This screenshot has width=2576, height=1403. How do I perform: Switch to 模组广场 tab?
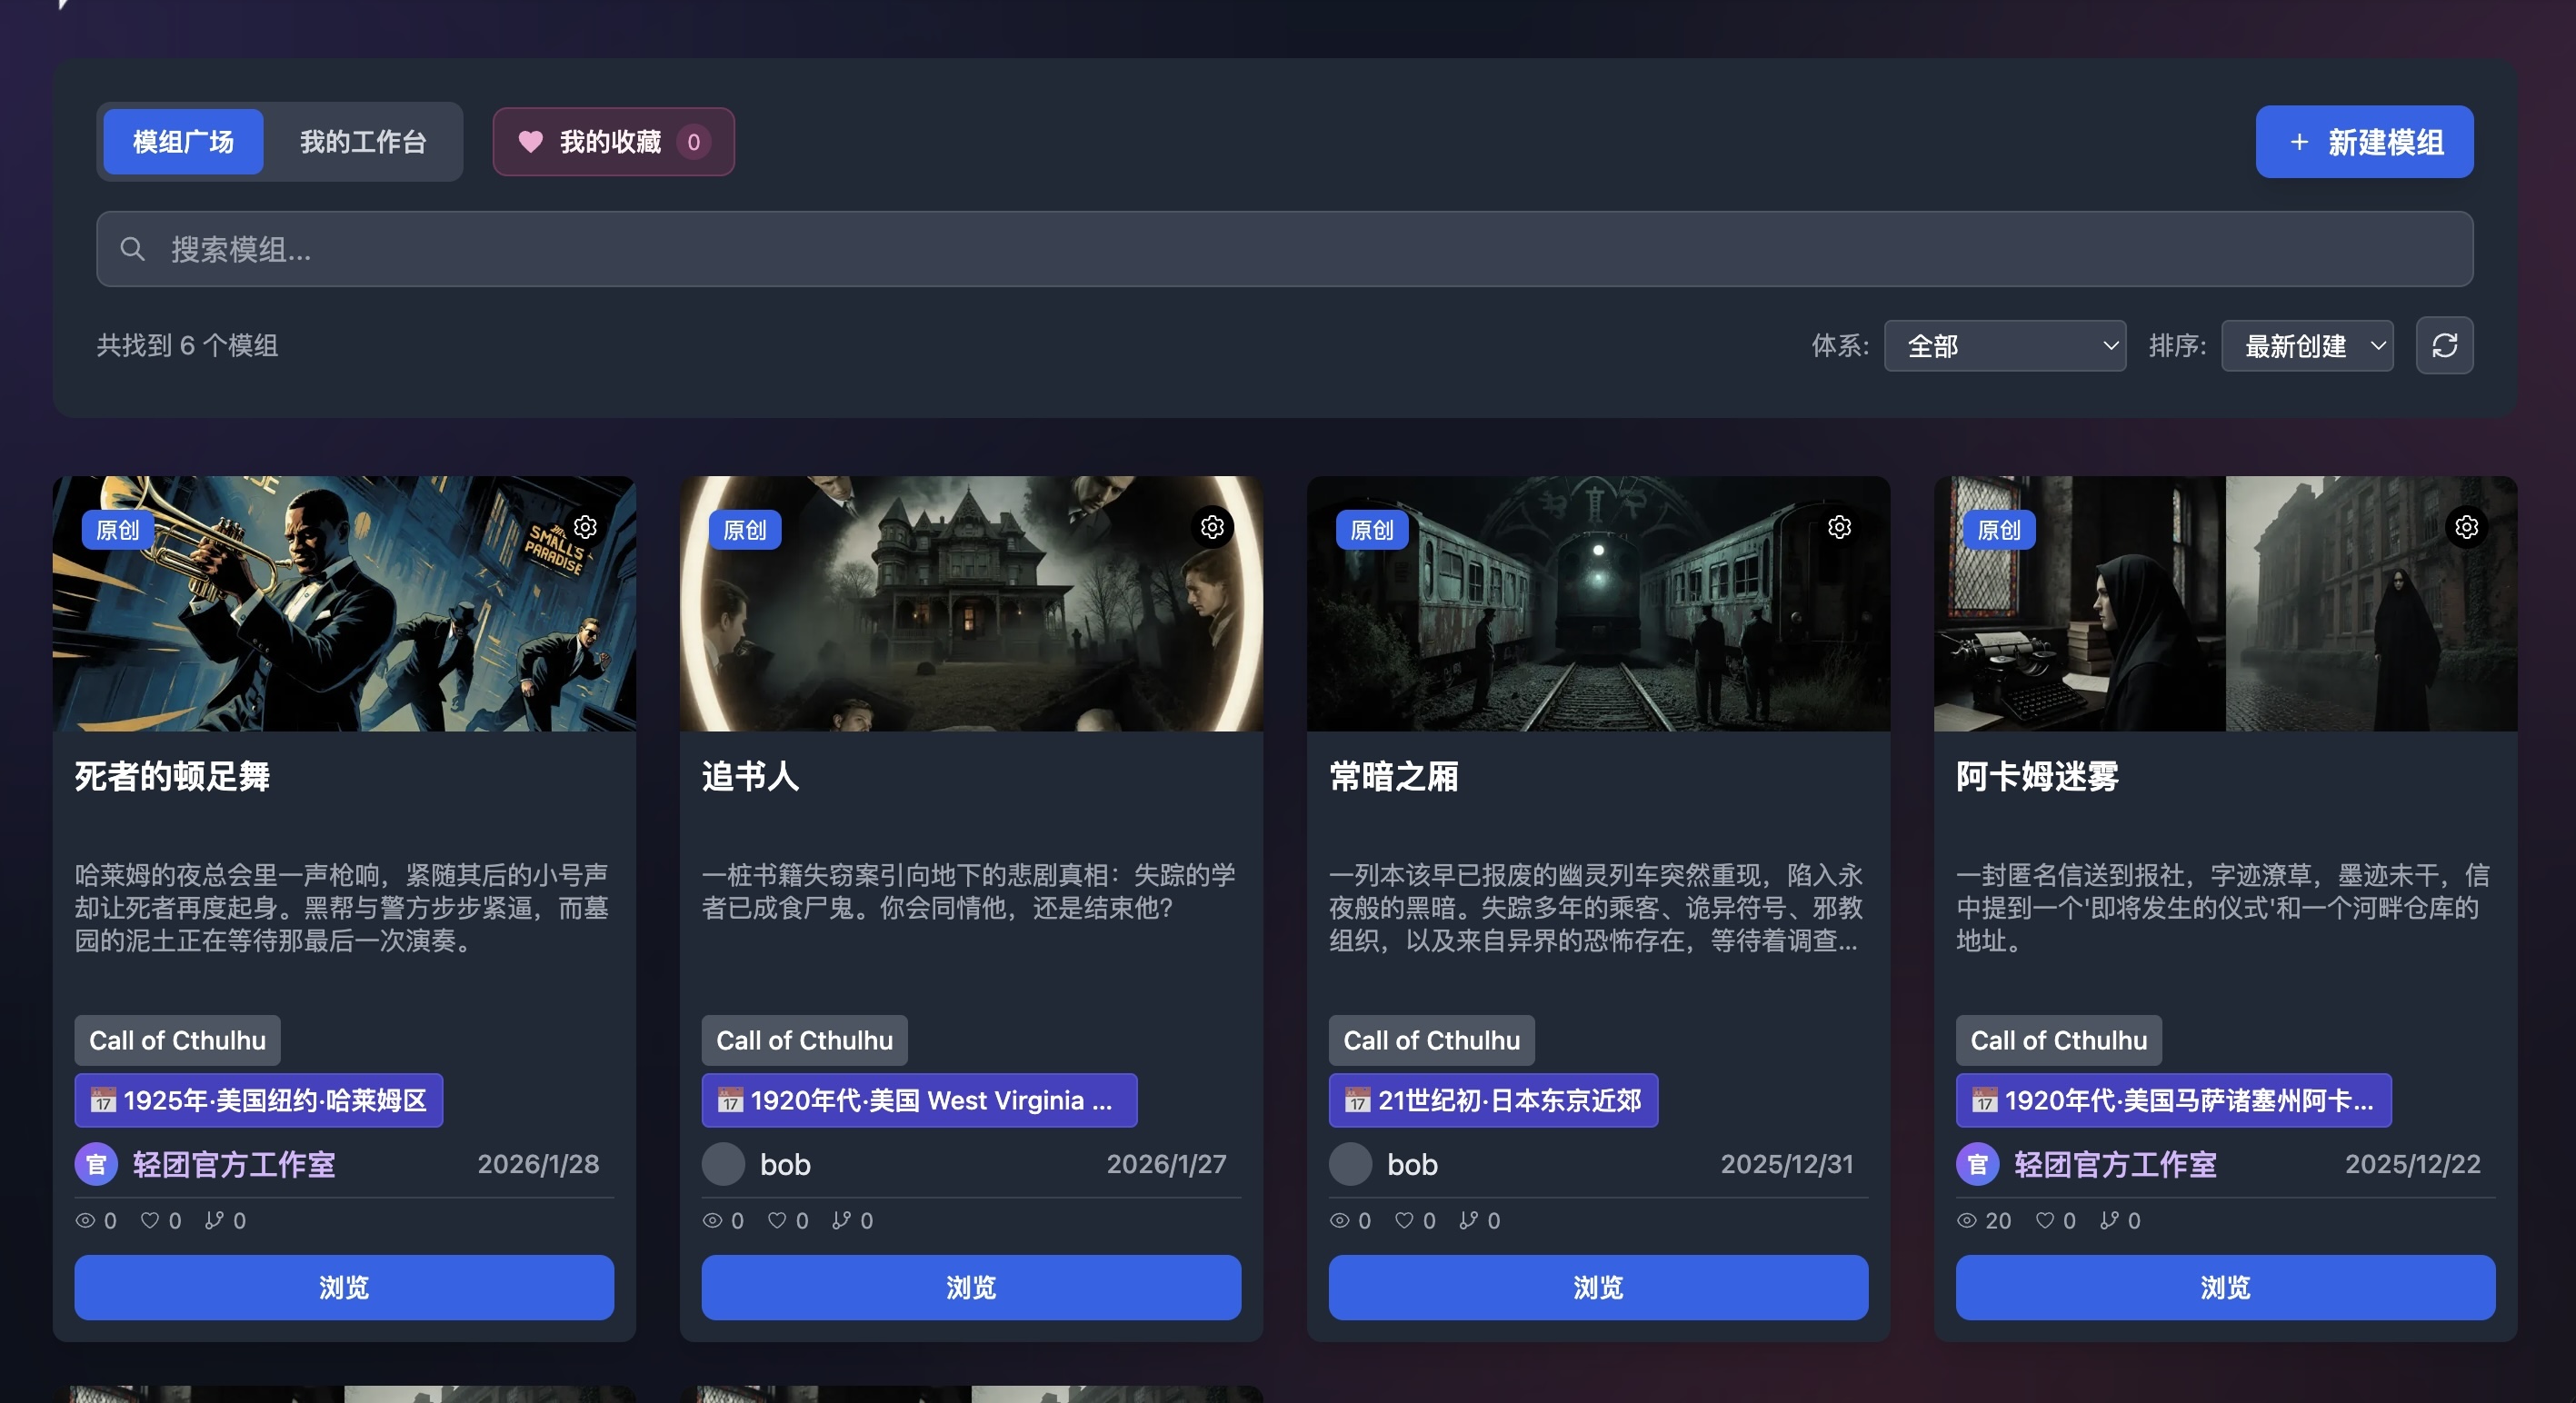coord(183,142)
